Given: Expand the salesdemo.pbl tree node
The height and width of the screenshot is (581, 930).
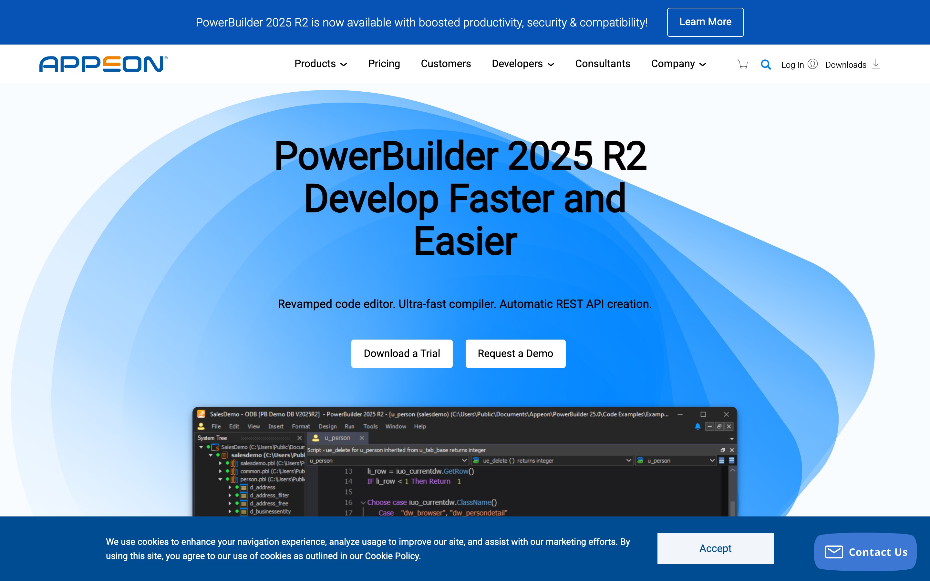Looking at the screenshot, I should 220,463.
